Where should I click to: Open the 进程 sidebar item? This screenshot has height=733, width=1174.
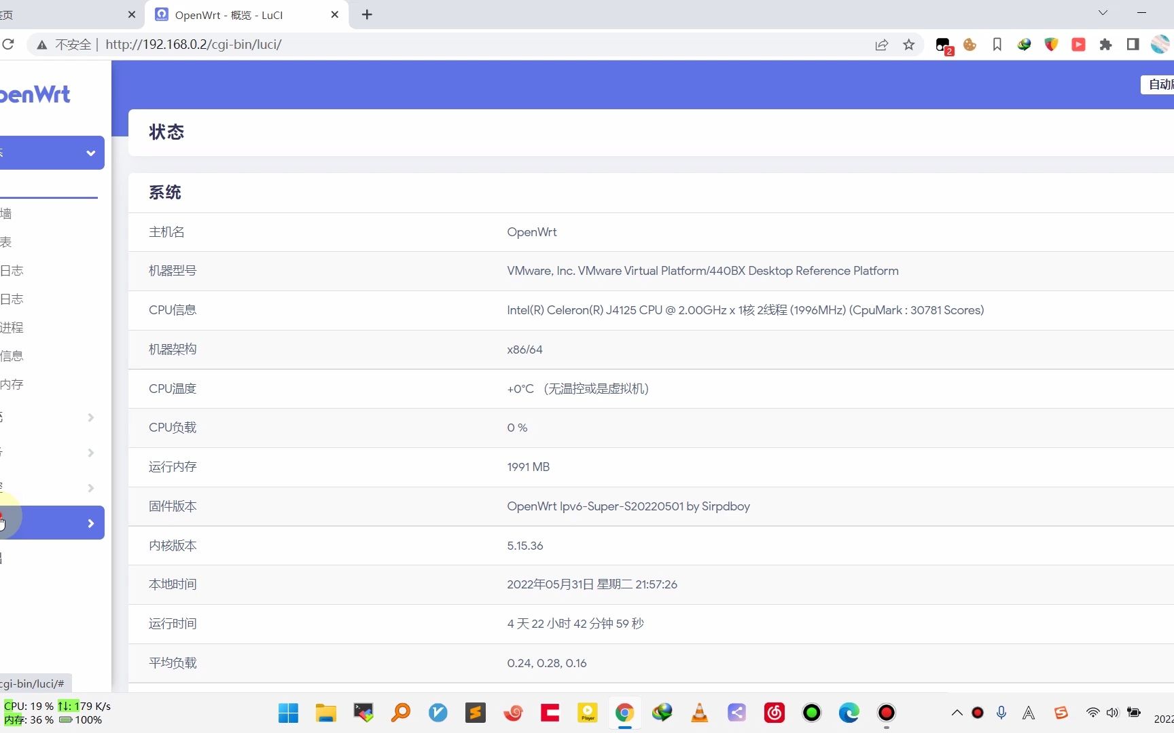[x=12, y=328]
